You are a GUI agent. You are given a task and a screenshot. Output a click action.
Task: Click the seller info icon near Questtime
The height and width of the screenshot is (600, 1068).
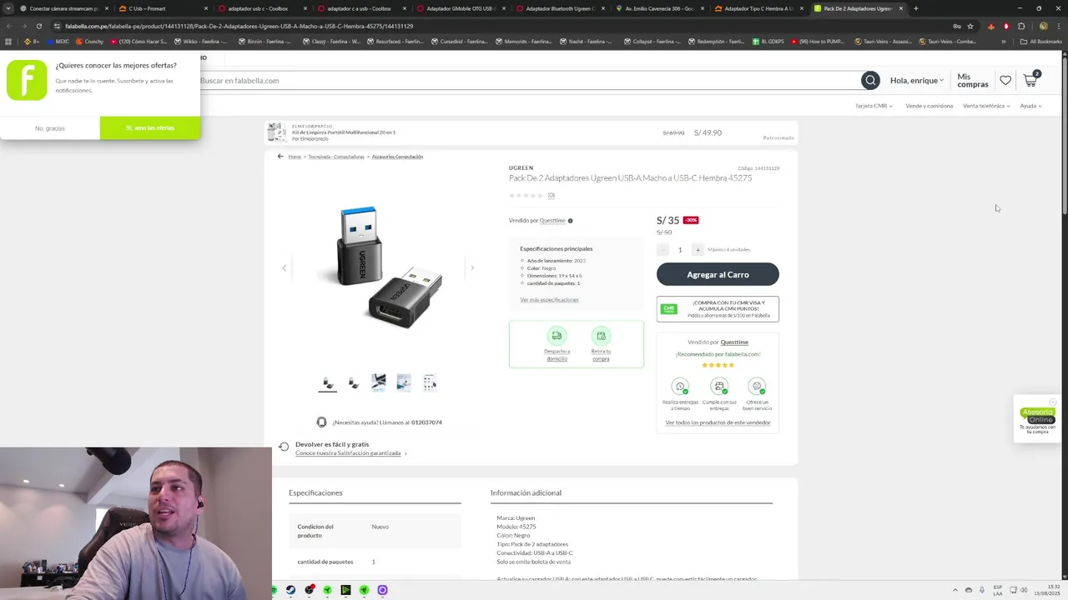pyautogui.click(x=571, y=221)
